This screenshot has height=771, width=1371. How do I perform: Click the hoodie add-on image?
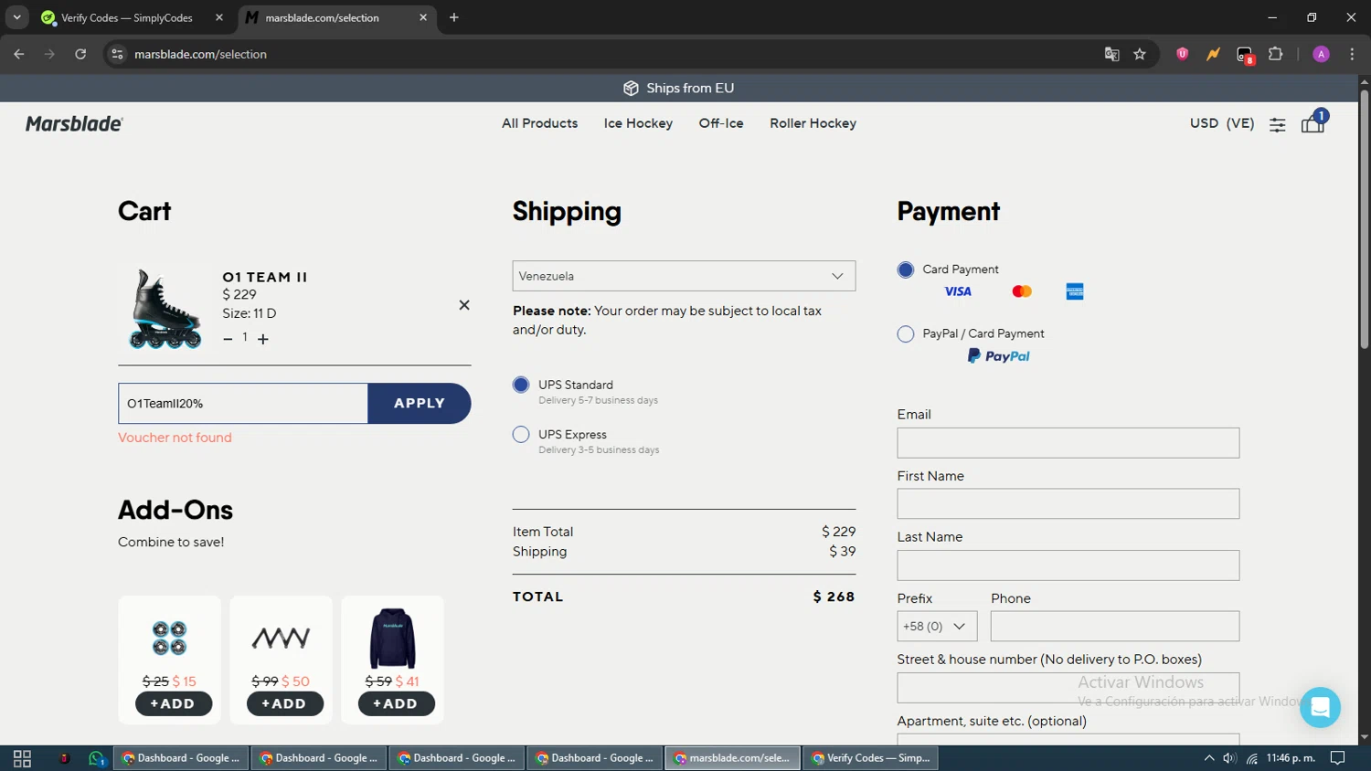(393, 639)
